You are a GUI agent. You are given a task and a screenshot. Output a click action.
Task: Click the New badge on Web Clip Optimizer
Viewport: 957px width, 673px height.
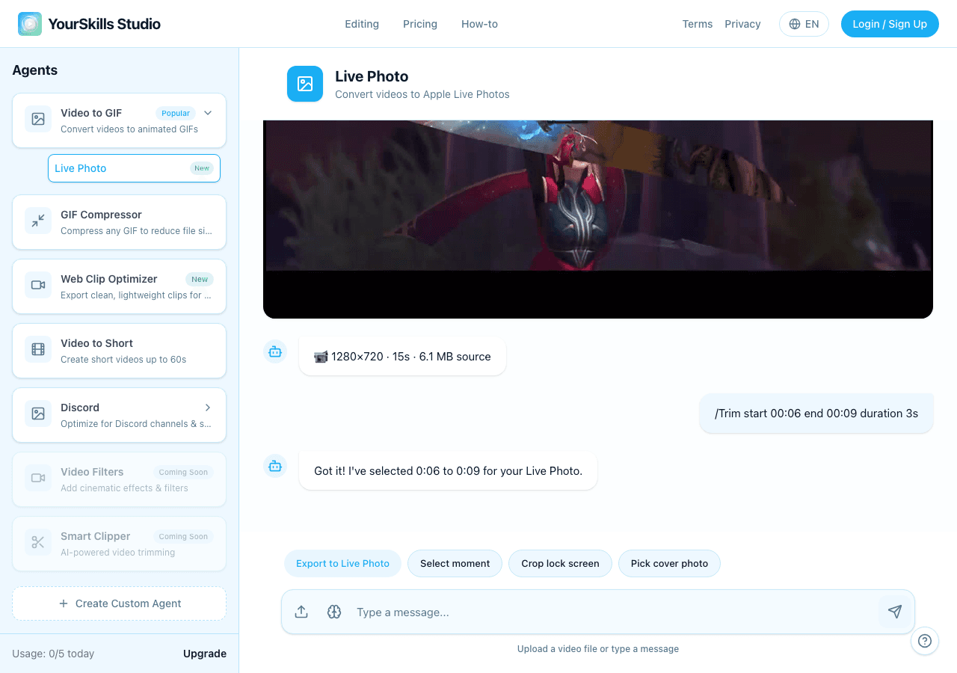point(200,279)
